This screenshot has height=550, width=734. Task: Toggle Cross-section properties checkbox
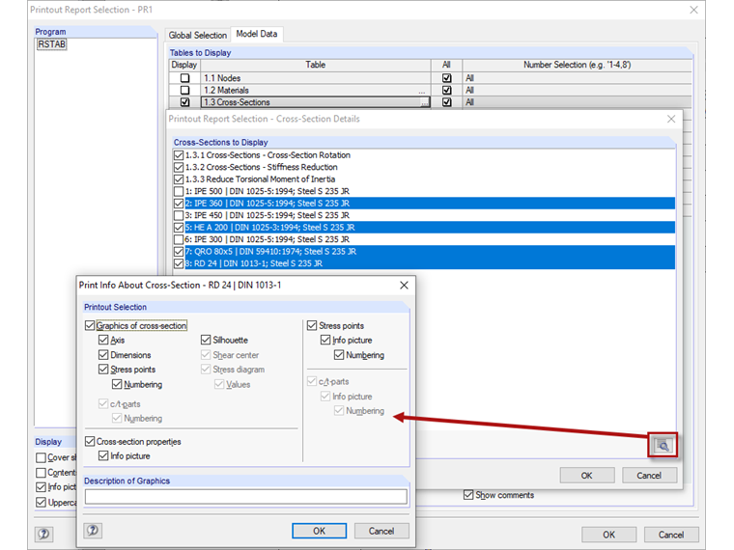pos(90,442)
